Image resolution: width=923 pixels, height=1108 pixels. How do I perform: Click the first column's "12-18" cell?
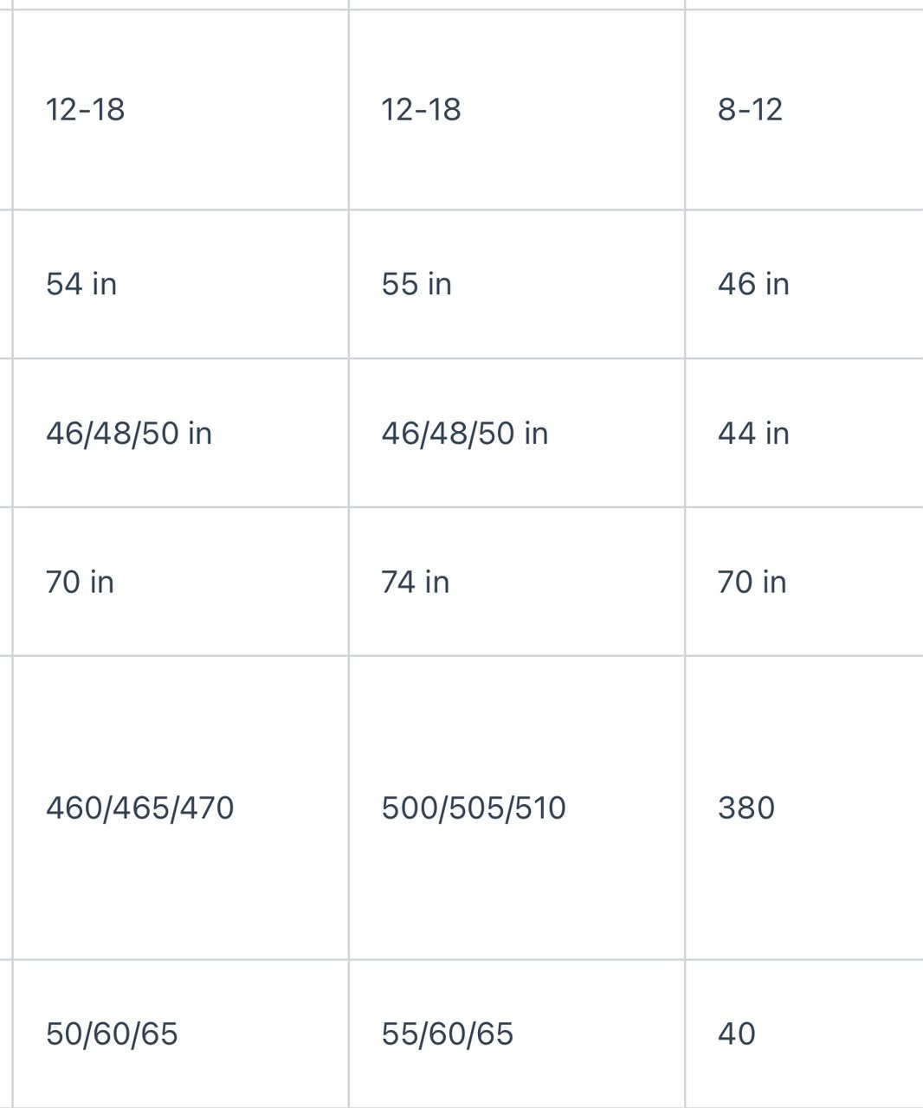[180, 110]
